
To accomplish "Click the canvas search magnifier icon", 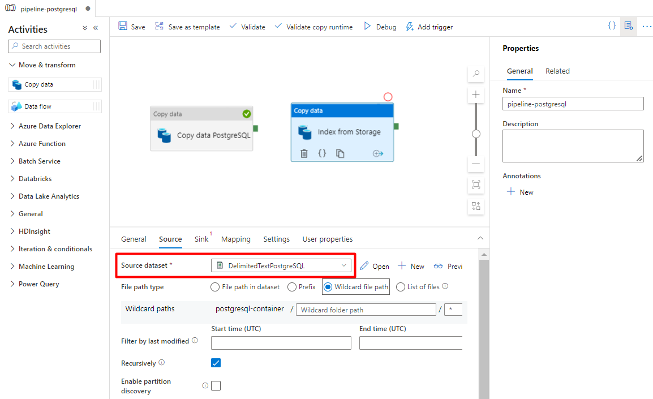I will (476, 74).
